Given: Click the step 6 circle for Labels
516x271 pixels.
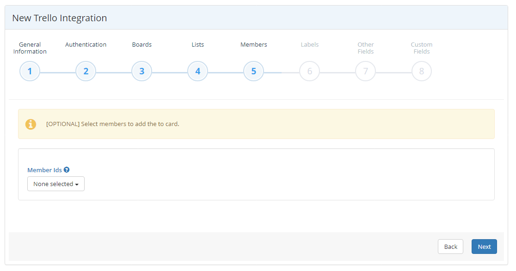Looking at the screenshot, I should pyautogui.click(x=309, y=71).
